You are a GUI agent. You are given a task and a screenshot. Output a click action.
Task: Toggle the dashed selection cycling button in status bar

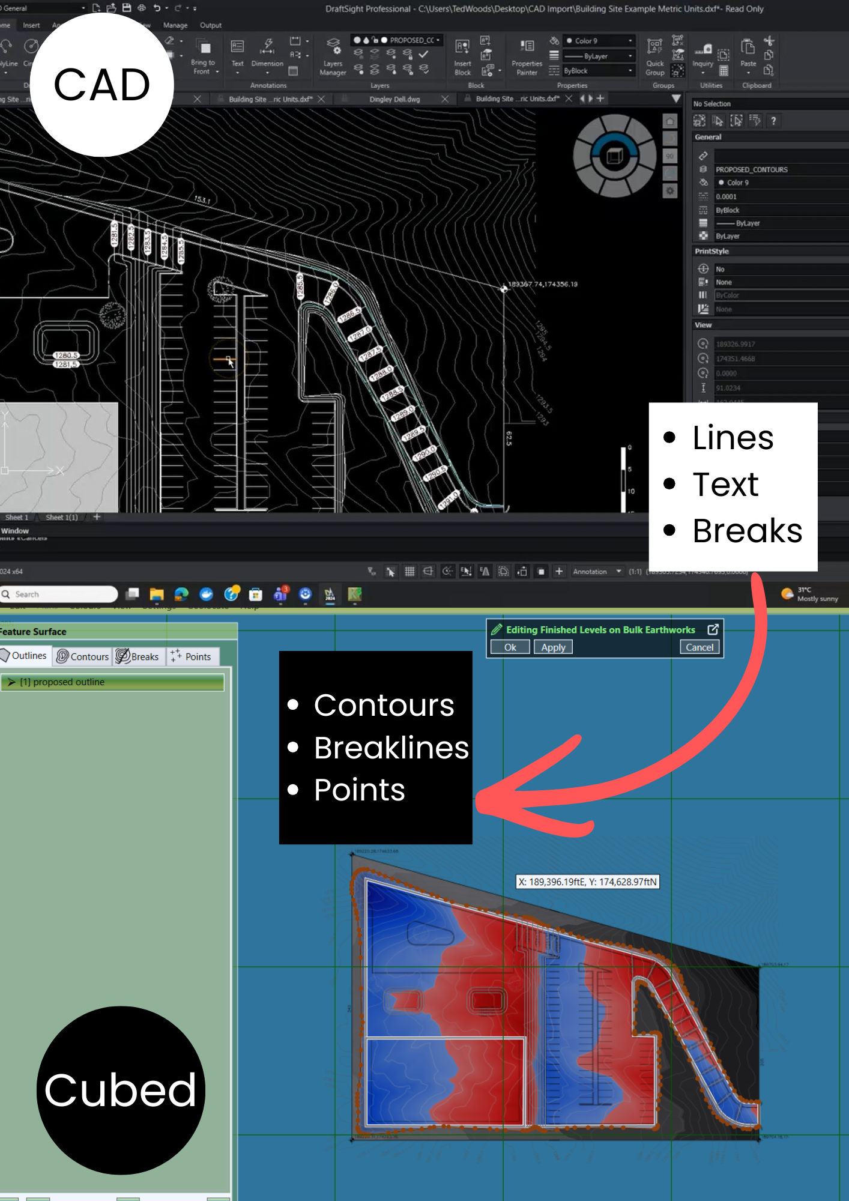point(504,572)
